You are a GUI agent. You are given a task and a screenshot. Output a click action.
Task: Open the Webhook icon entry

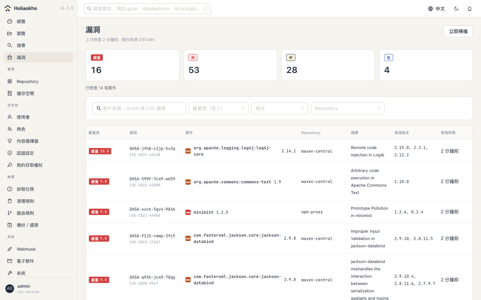[10, 249]
